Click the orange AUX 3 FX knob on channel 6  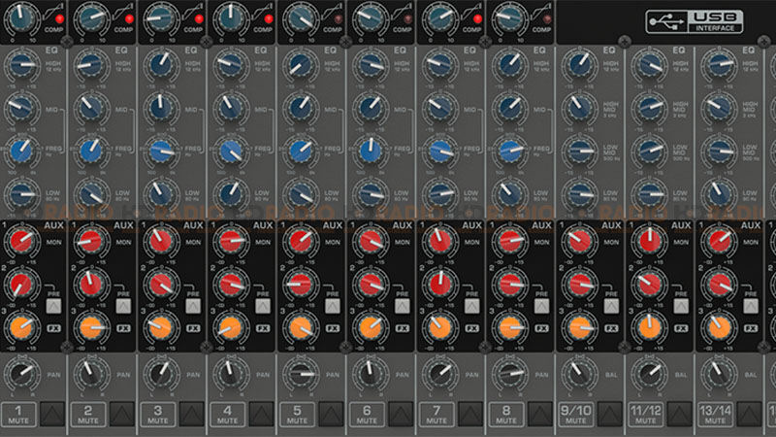(x=371, y=327)
